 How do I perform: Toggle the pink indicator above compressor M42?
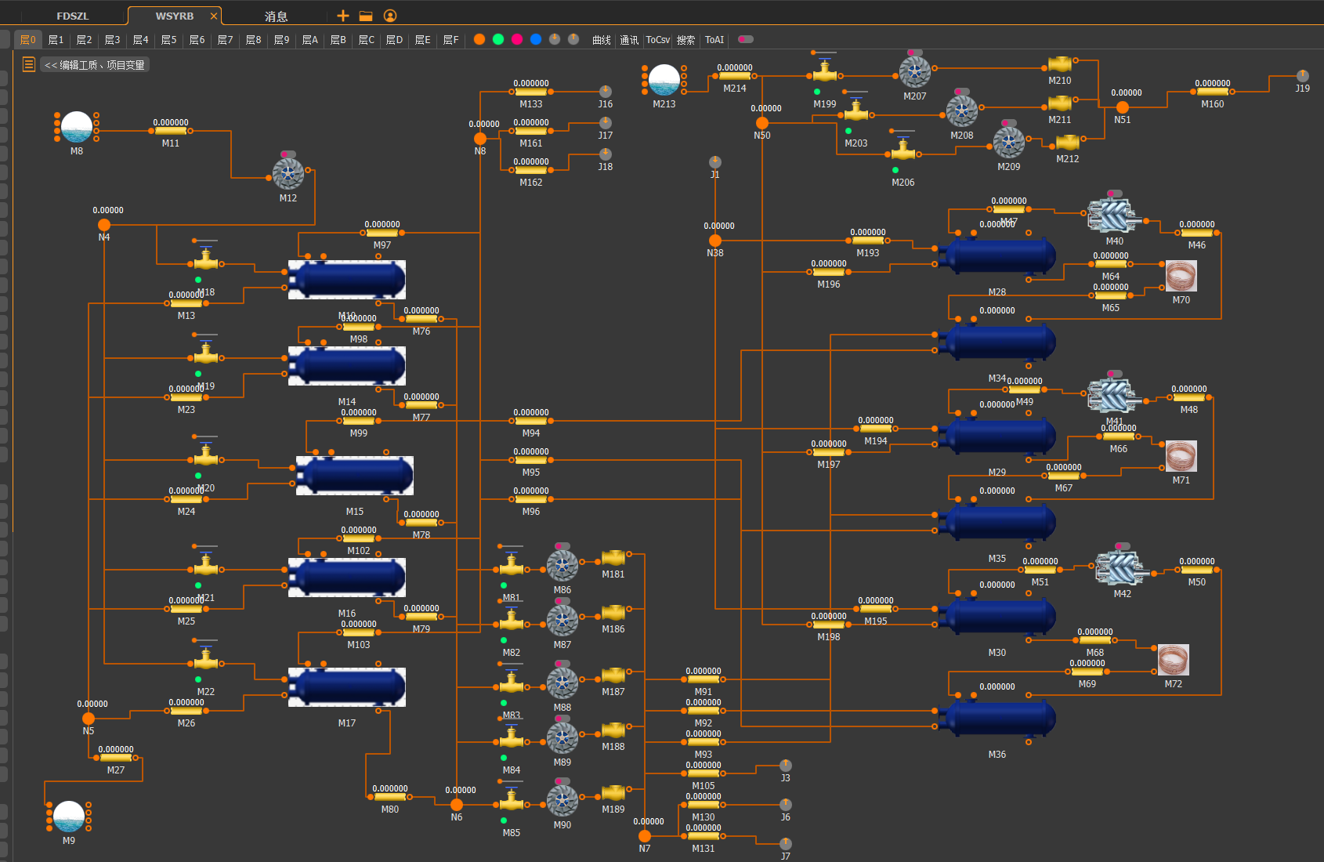tap(1123, 546)
